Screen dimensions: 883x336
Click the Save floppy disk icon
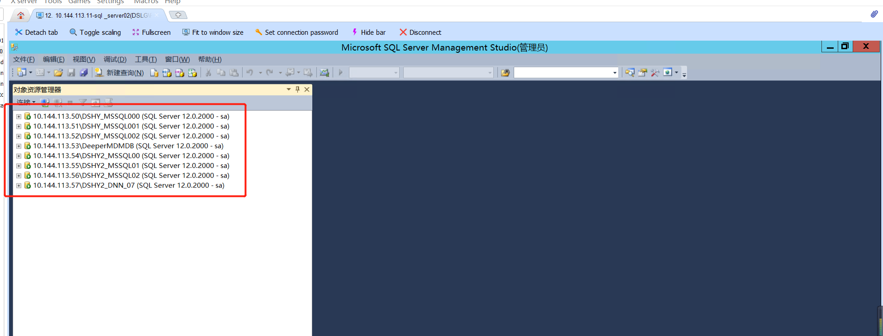71,72
